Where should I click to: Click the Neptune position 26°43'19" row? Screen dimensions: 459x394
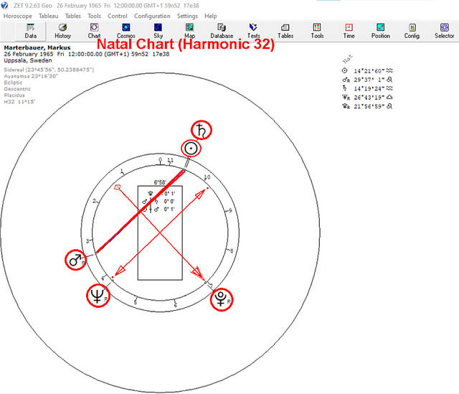(x=367, y=98)
